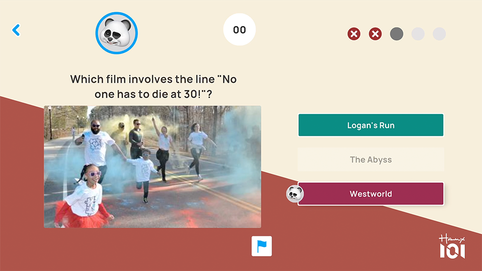Click the Hanx 101 logo
The width and height of the screenshot is (482, 271).
click(452, 246)
